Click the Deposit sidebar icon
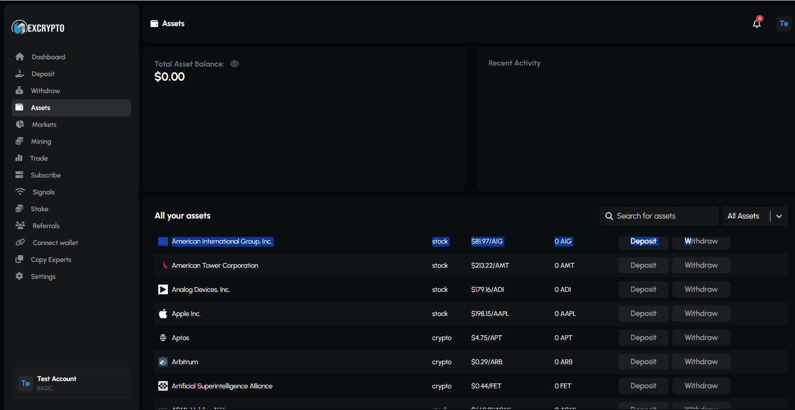This screenshot has height=410, width=795. click(20, 73)
